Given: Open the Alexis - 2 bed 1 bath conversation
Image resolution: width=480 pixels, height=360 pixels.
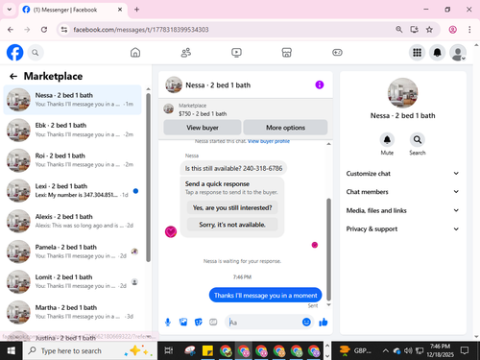Looking at the screenshot, I should click(72, 221).
